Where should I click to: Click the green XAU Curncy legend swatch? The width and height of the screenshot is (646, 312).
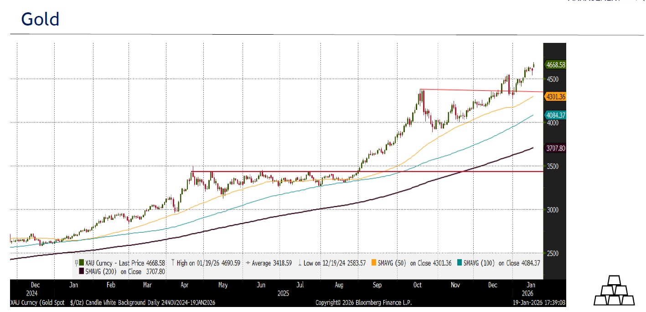point(82,263)
